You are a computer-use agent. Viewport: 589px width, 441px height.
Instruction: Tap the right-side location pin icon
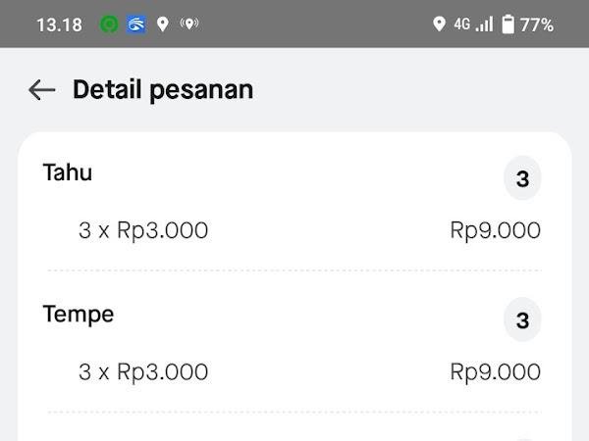point(439,24)
